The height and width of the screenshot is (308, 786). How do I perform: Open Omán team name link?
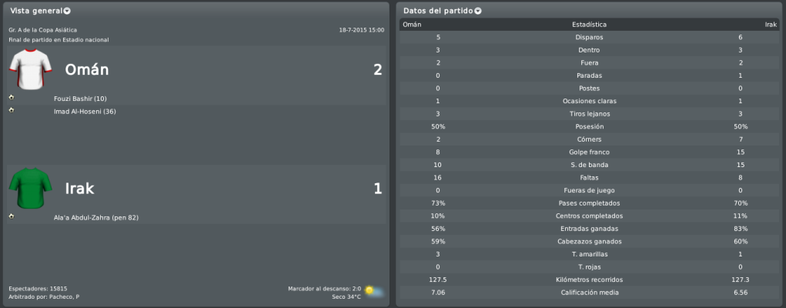click(x=87, y=70)
